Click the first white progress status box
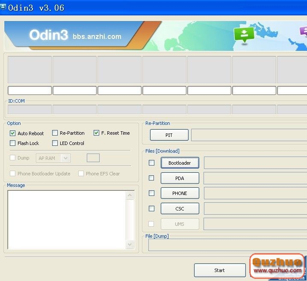 tap(30, 91)
